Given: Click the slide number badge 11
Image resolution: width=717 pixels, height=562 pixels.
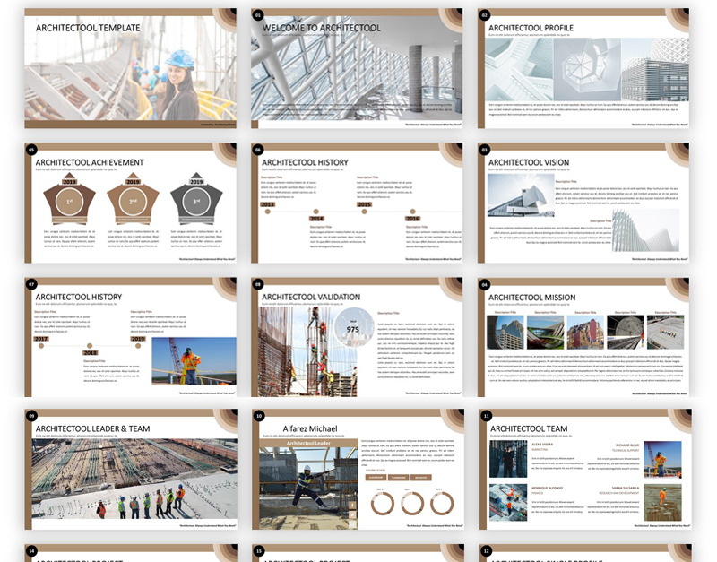Looking at the screenshot, I should [486, 416].
